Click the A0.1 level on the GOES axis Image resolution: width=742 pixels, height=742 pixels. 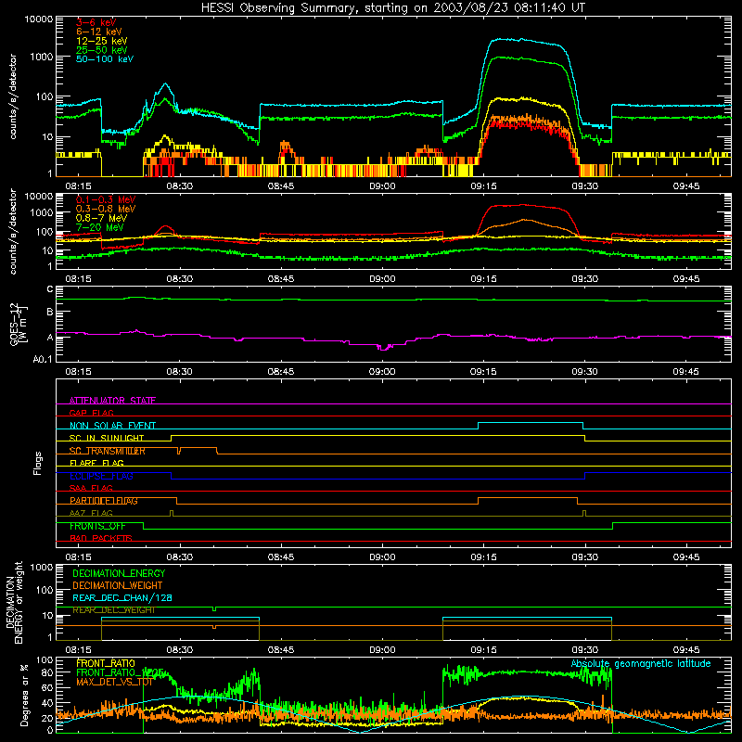point(43,359)
